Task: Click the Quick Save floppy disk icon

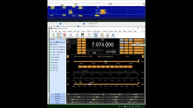Action: 71,35
